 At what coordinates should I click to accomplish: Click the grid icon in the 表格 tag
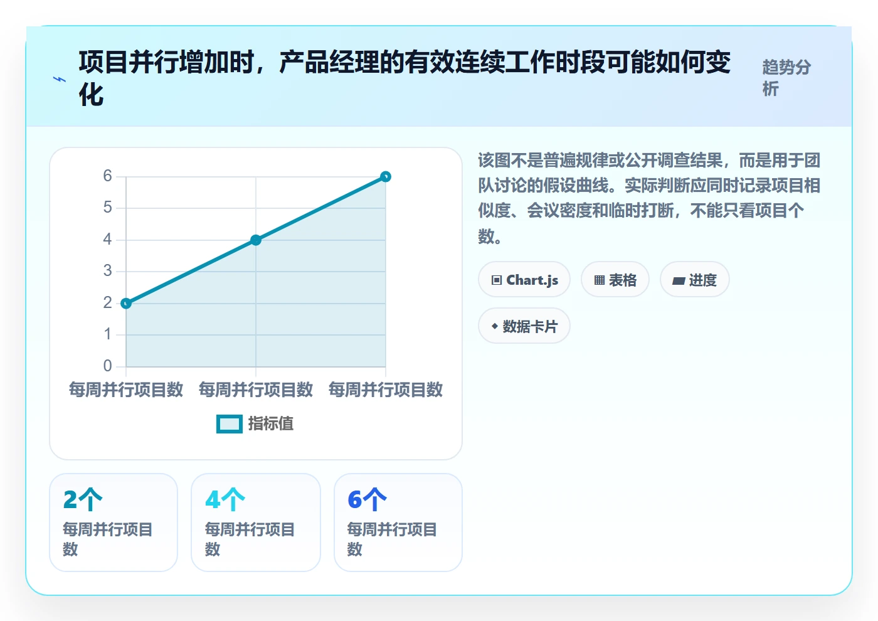click(600, 280)
